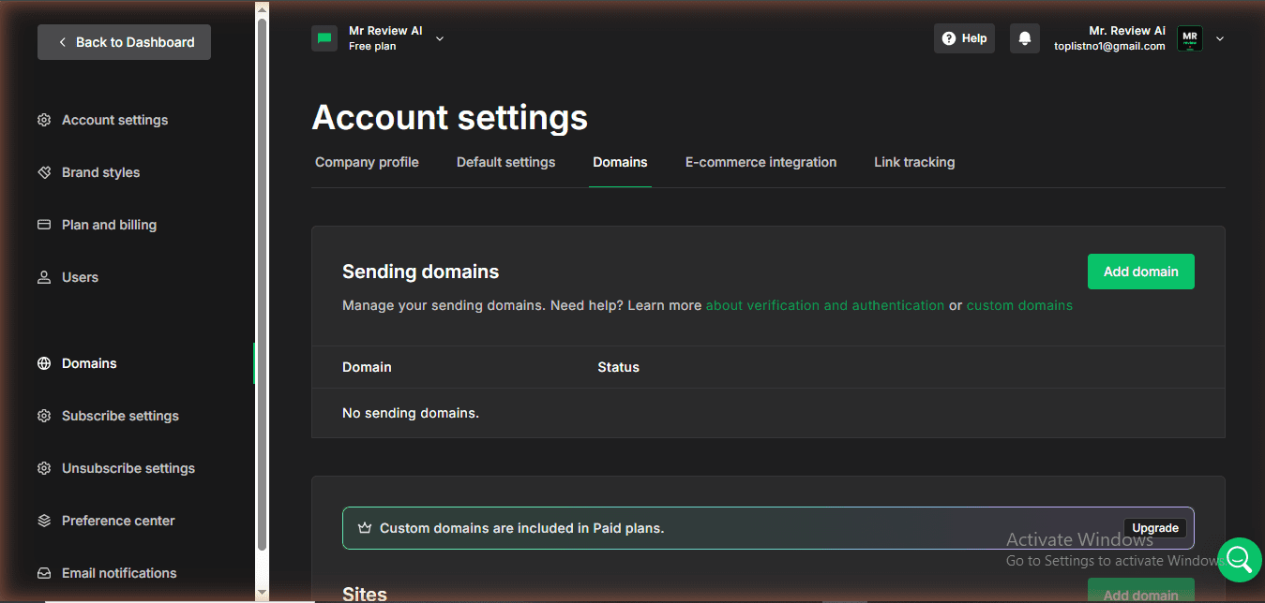This screenshot has width=1265, height=603.
Task: Click Custom domains are included banner text
Action: tap(521, 528)
